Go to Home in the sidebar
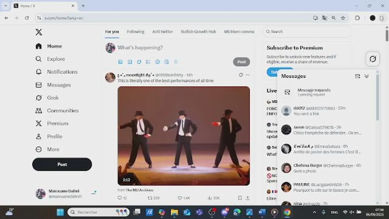The width and height of the screenshot is (389, 219). (x=49, y=46)
